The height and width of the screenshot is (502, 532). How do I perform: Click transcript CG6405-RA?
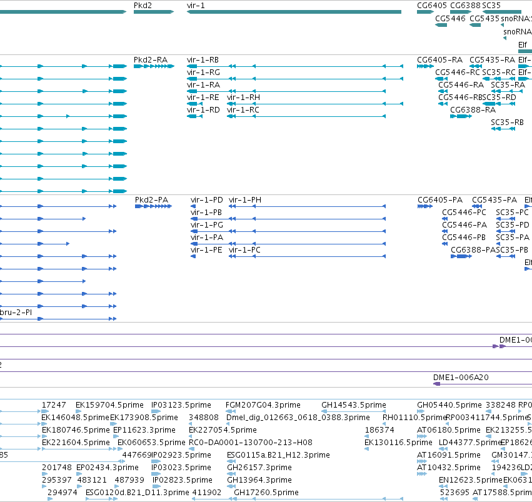(x=439, y=60)
